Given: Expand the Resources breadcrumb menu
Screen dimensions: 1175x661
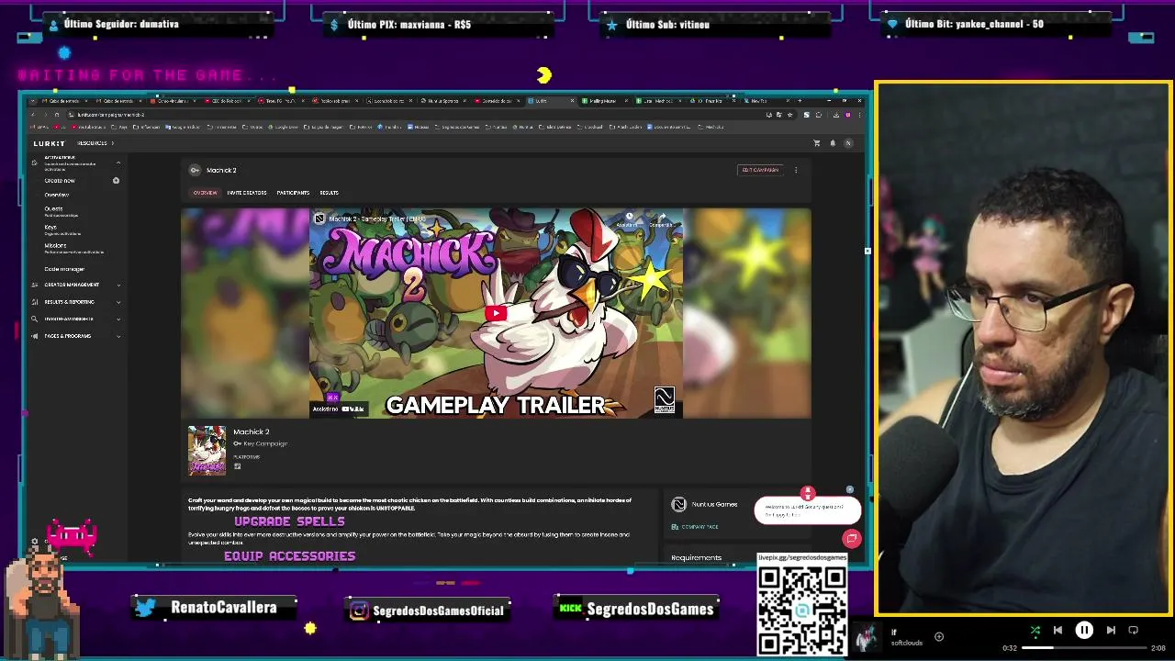Looking at the screenshot, I should pos(95,143).
